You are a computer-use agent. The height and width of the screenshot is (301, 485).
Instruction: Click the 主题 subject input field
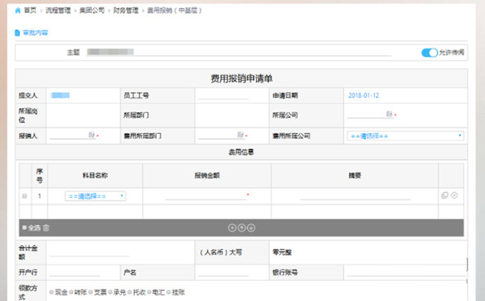pos(238,52)
